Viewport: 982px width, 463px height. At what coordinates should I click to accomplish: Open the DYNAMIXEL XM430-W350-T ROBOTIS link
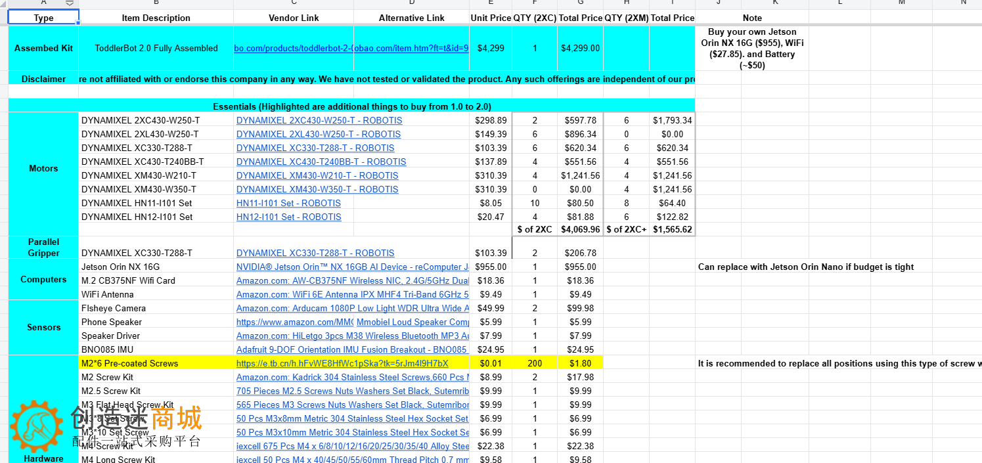tap(317, 189)
